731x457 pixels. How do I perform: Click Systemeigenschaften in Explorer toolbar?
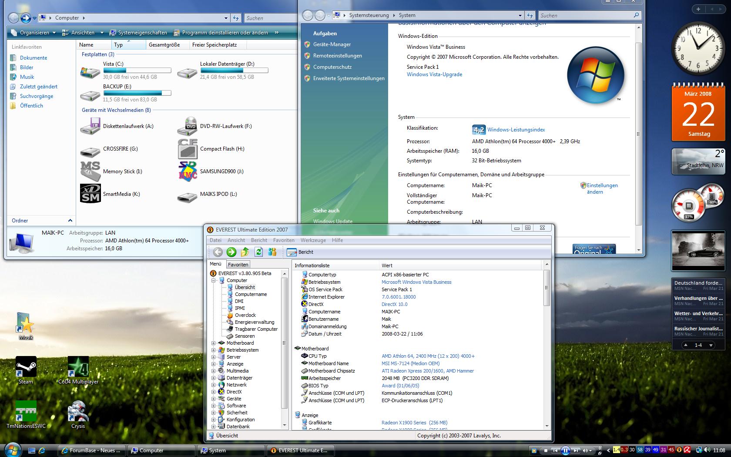coord(138,33)
